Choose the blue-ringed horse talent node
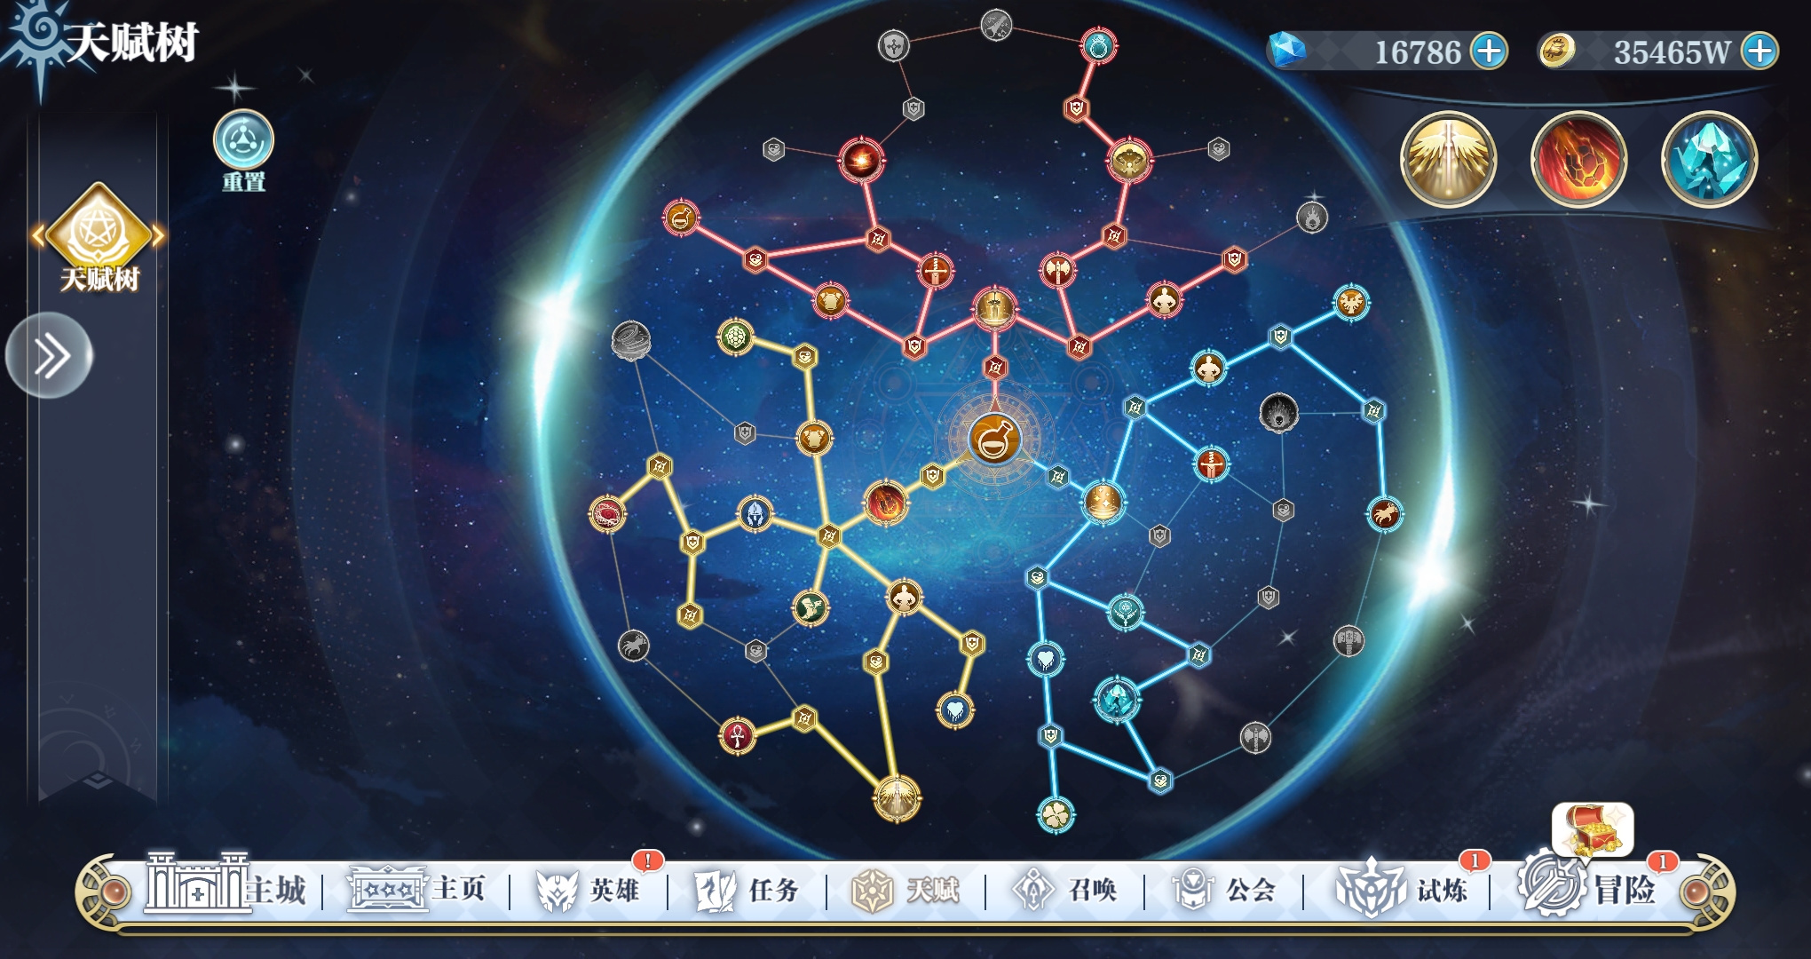 tap(1385, 513)
